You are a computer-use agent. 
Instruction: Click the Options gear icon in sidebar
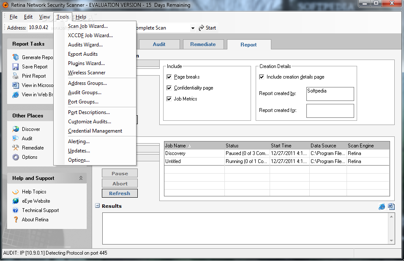[16, 157]
